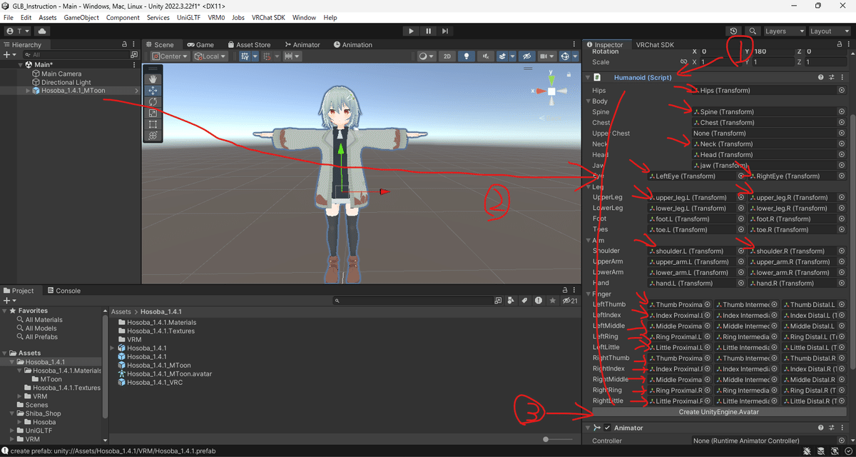The height and width of the screenshot is (457, 856).
Task: Click the Step frame button
Action: [445, 31]
